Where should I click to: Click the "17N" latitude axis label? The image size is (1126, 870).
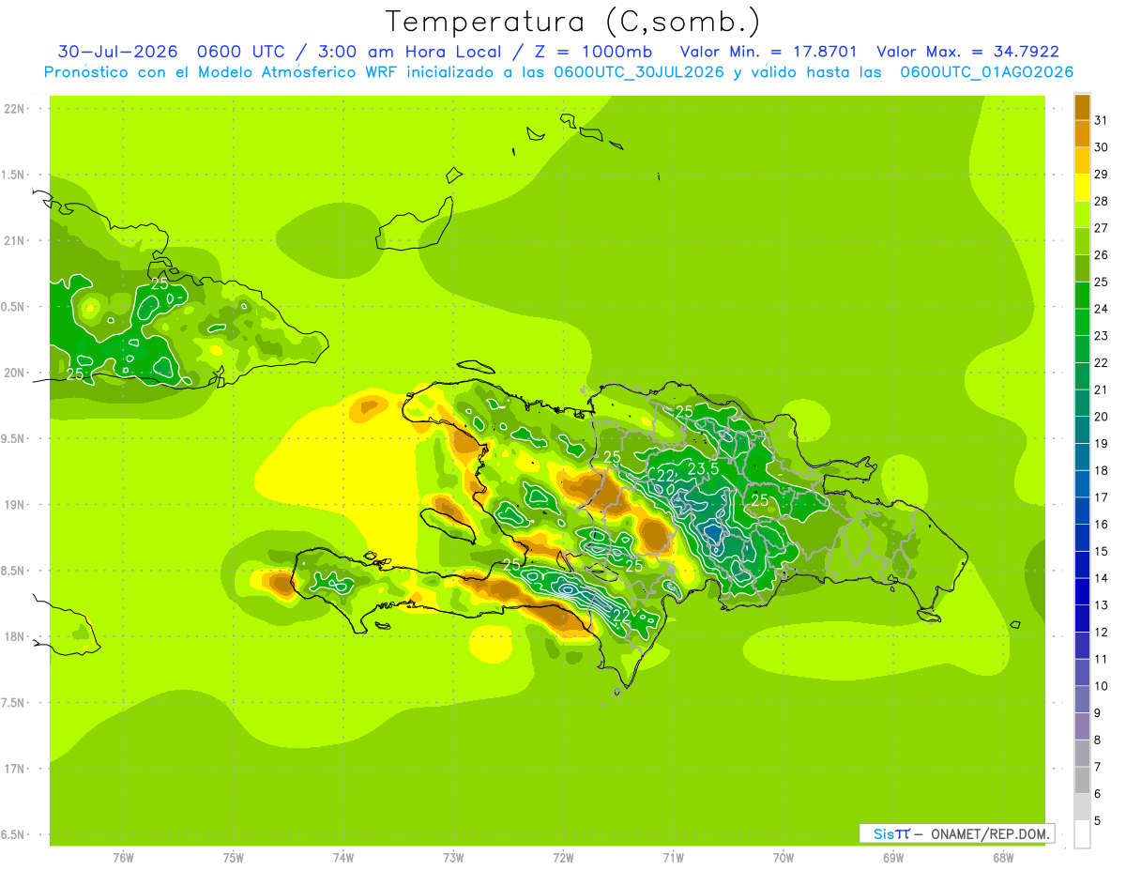13,769
